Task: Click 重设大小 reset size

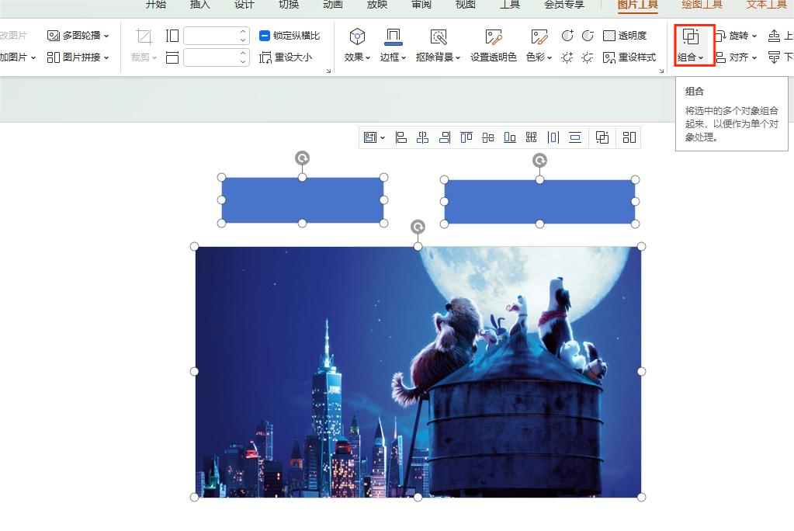Action: (286, 57)
